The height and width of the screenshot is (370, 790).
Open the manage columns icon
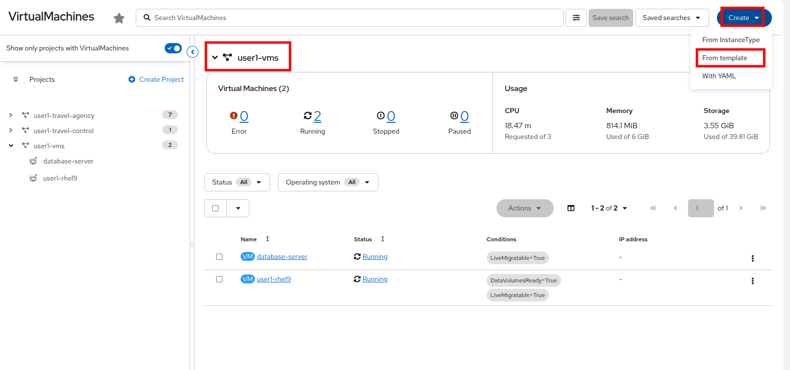coord(571,208)
